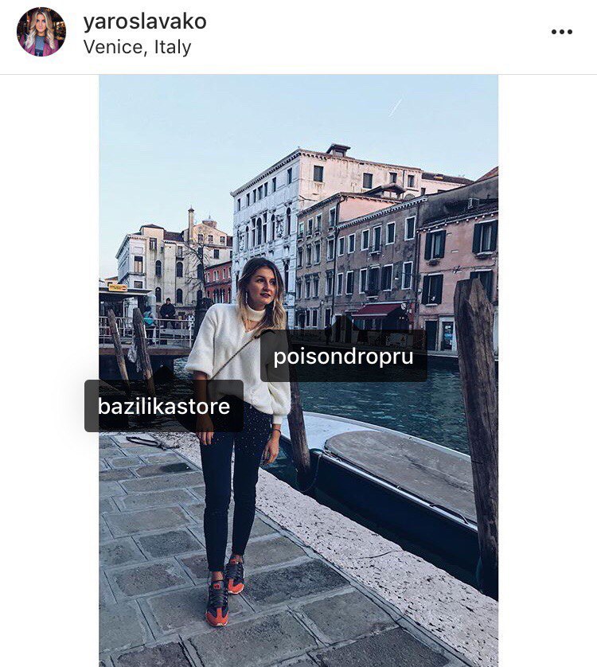Open the poisondropru tagged account label
Image resolution: width=597 pixels, height=667 pixels.
tap(343, 357)
